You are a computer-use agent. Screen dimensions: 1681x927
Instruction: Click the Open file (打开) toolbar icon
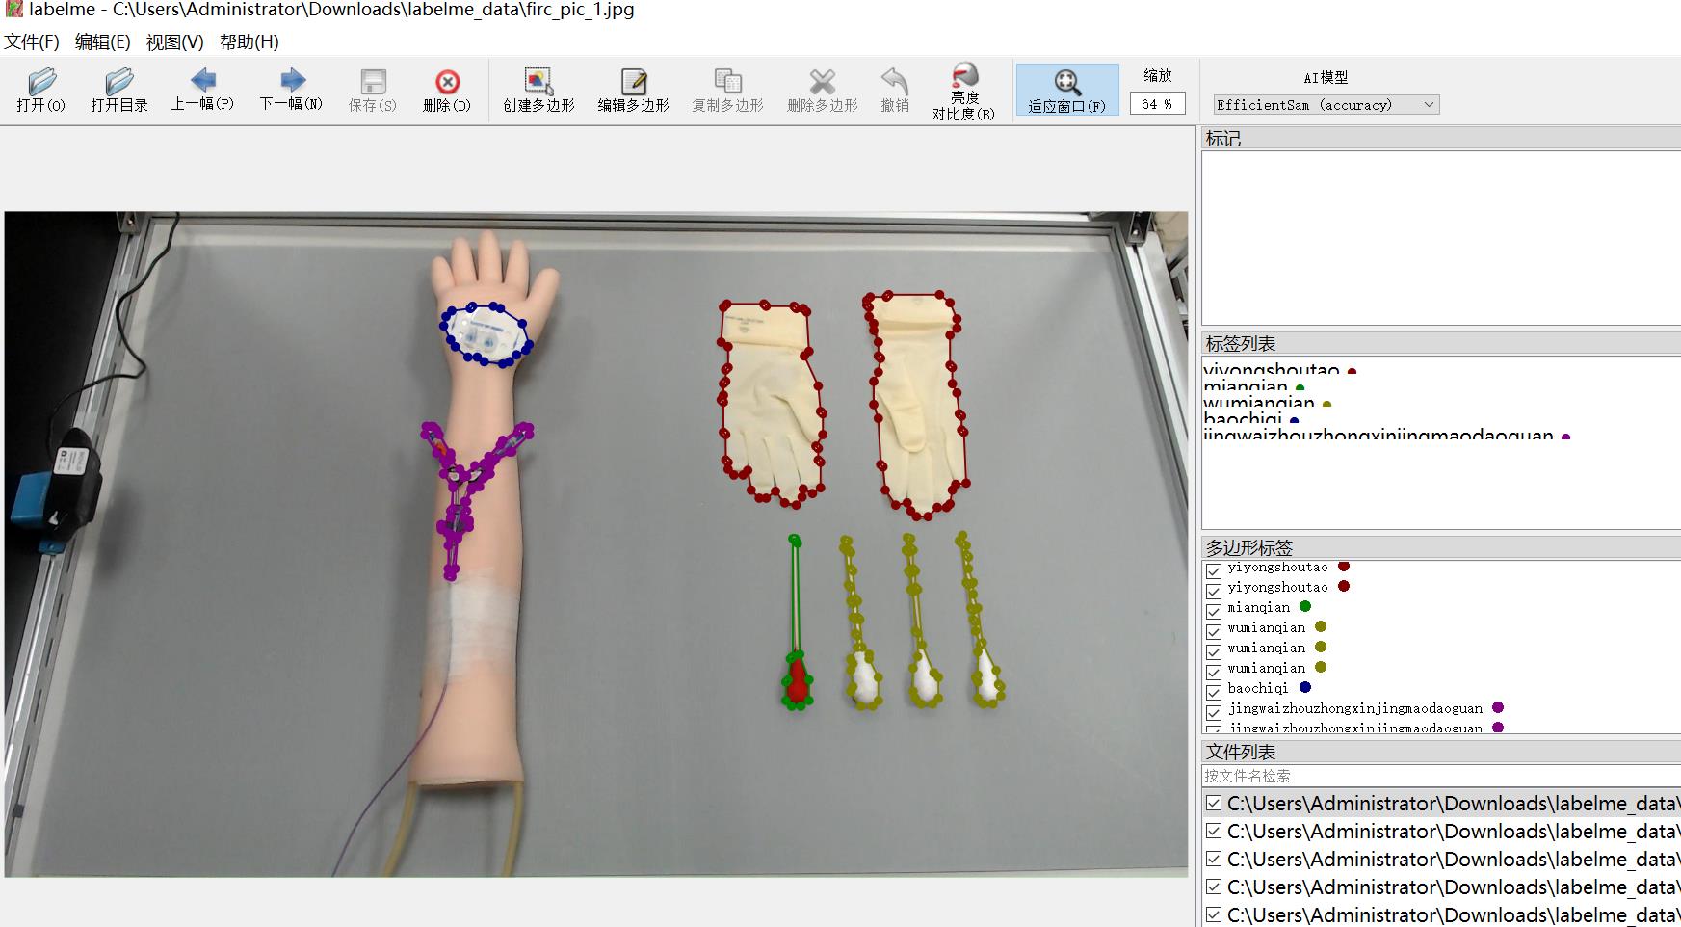click(41, 91)
